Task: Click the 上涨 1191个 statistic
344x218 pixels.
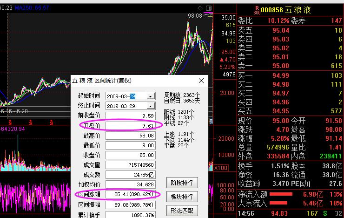Action: (x=179, y=134)
